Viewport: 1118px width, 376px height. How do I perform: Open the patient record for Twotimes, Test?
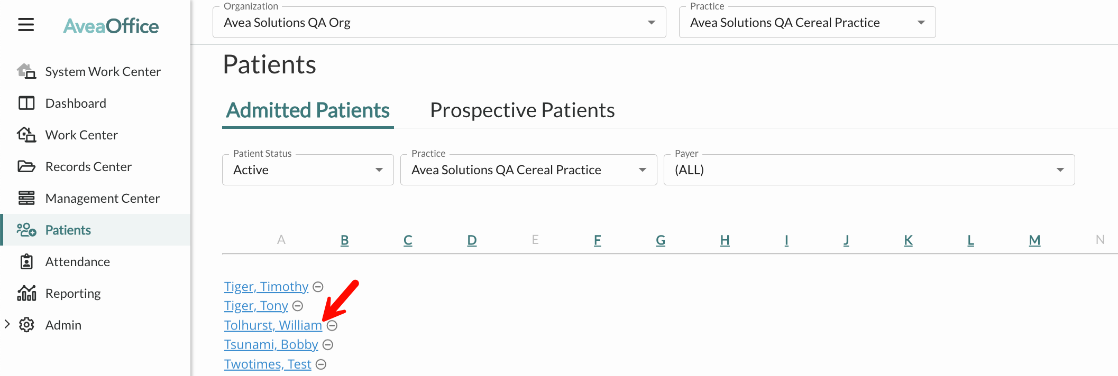tap(268, 364)
